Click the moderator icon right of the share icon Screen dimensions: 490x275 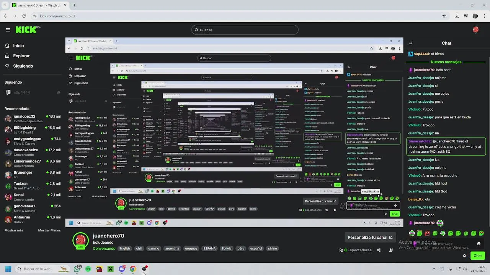point(391,250)
